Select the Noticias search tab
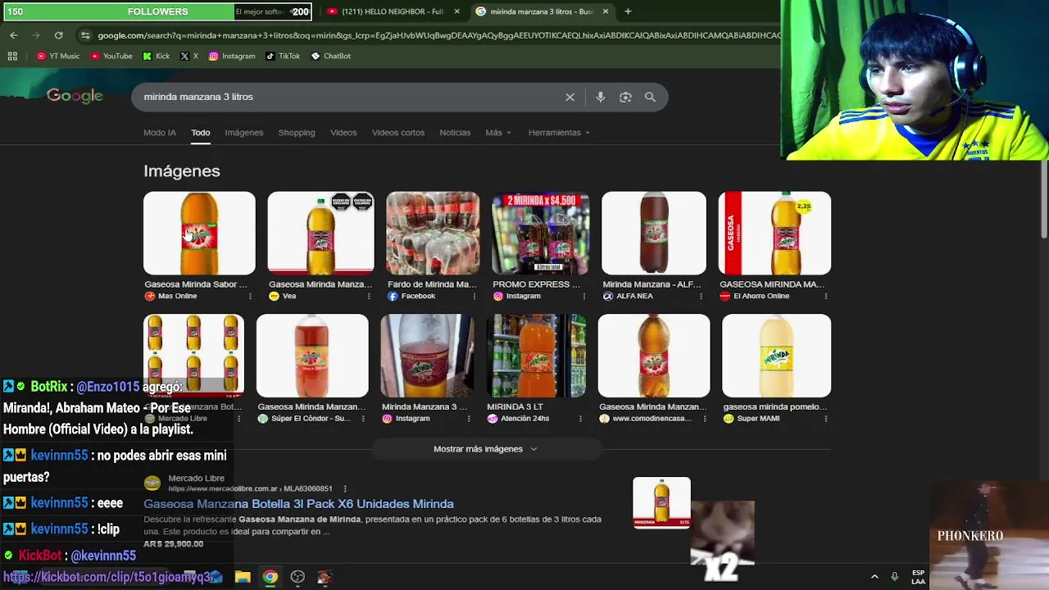Screen dimensions: 1049x590 455,133
